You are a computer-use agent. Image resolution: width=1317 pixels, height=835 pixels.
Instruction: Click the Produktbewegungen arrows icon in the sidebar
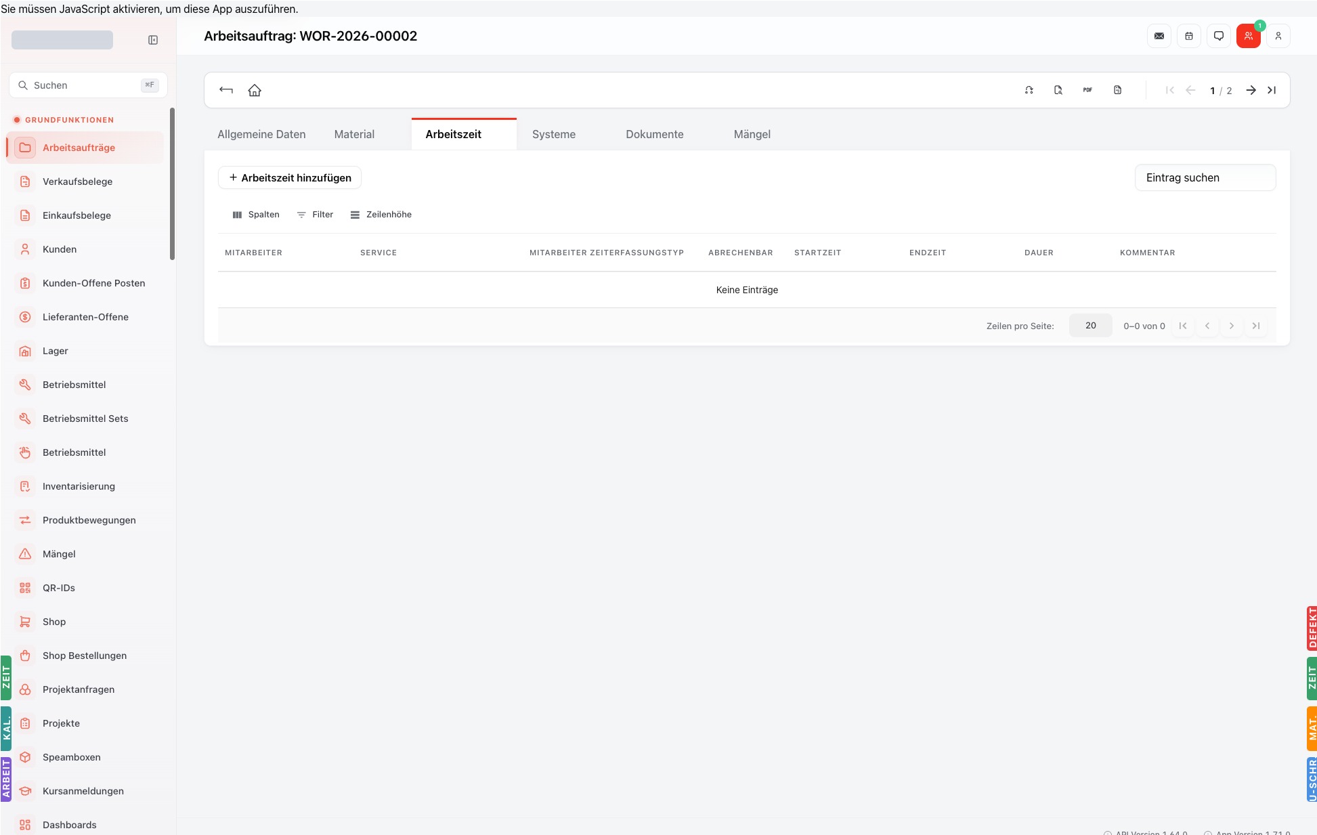[25, 520]
